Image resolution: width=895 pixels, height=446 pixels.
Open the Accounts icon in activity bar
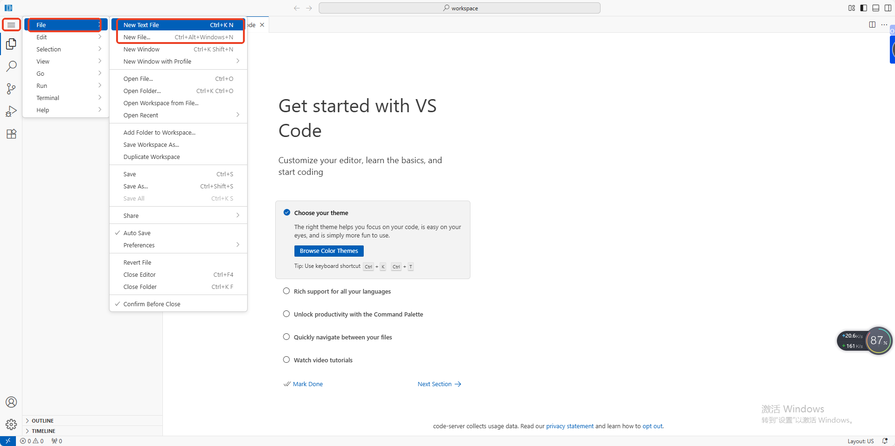[11, 402]
